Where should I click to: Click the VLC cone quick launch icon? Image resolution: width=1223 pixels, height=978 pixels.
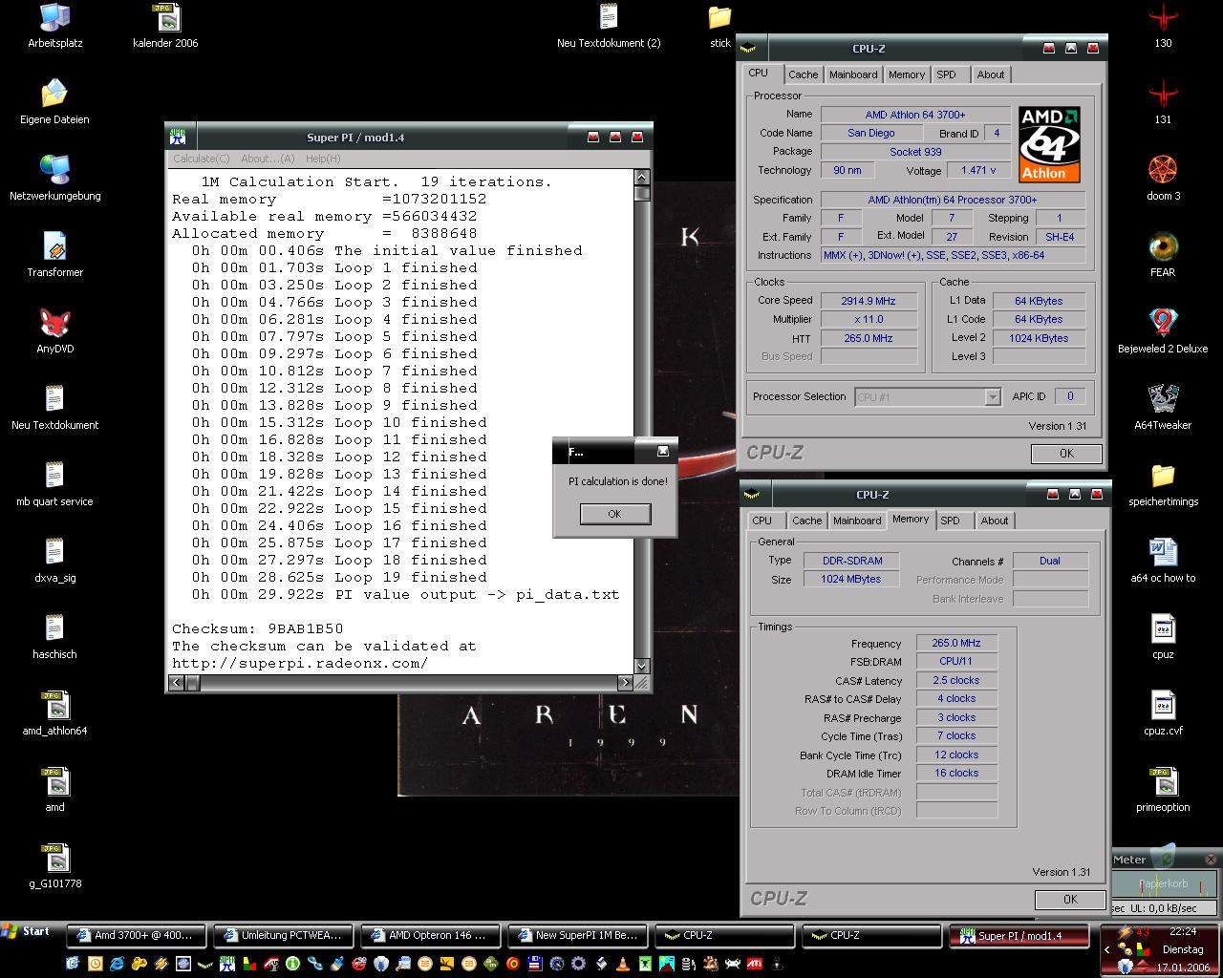click(x=623, y=964)
